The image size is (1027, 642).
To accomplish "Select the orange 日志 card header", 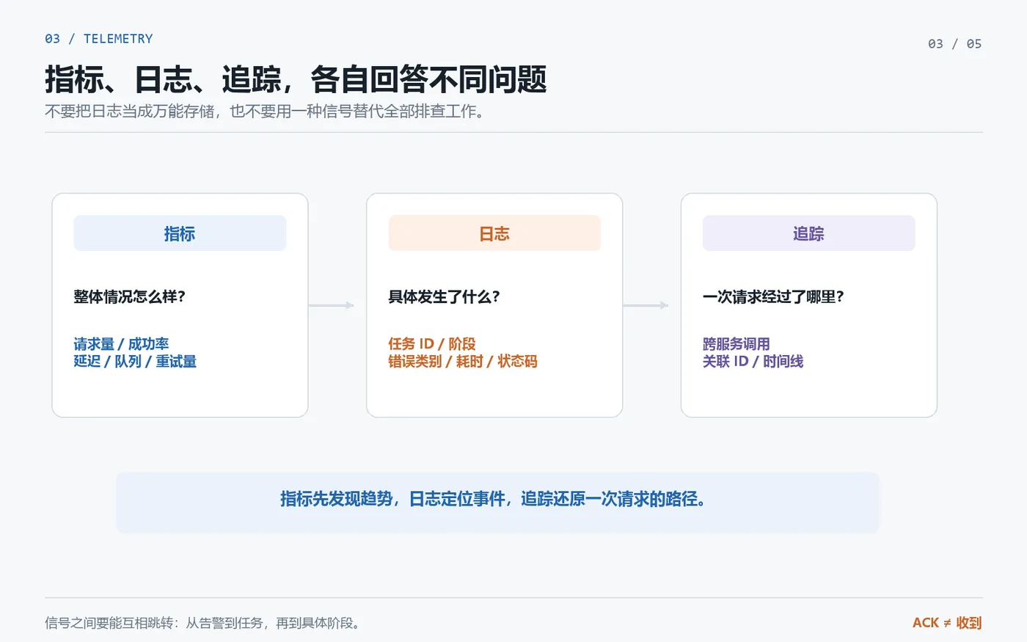I will [x=494, y=233].
